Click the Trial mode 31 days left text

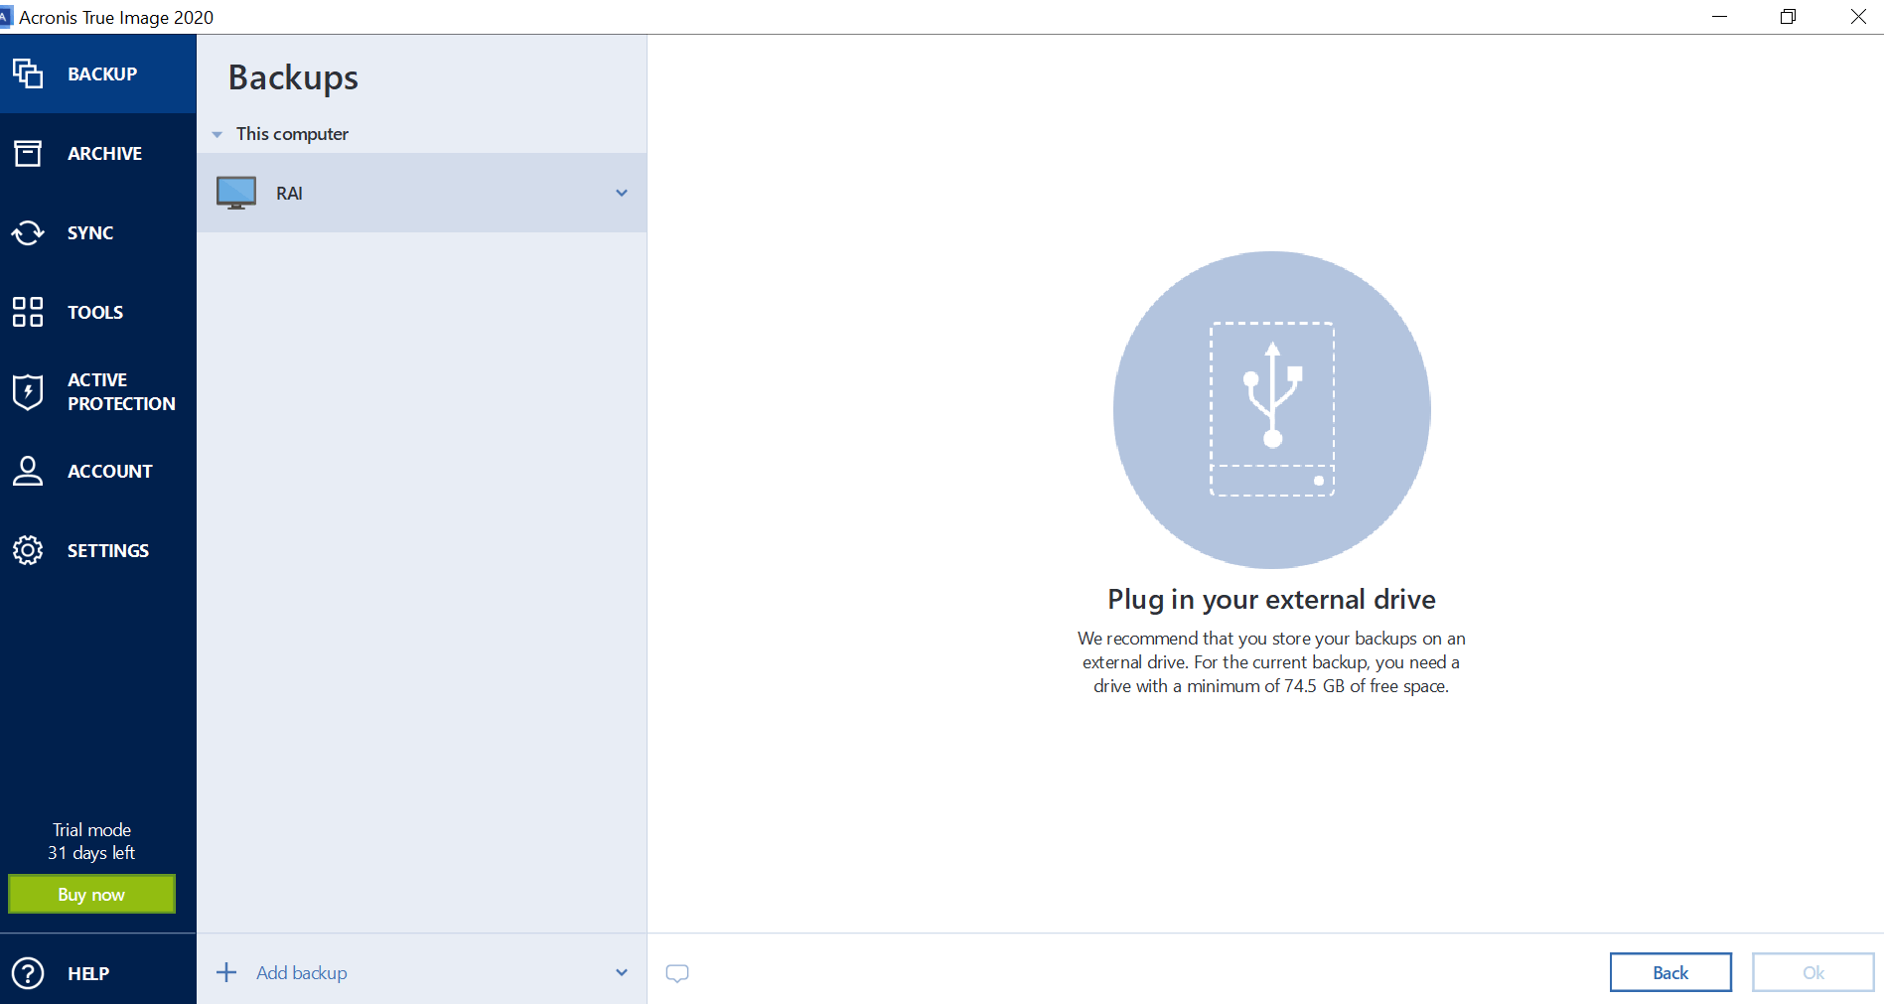[91, 841]
